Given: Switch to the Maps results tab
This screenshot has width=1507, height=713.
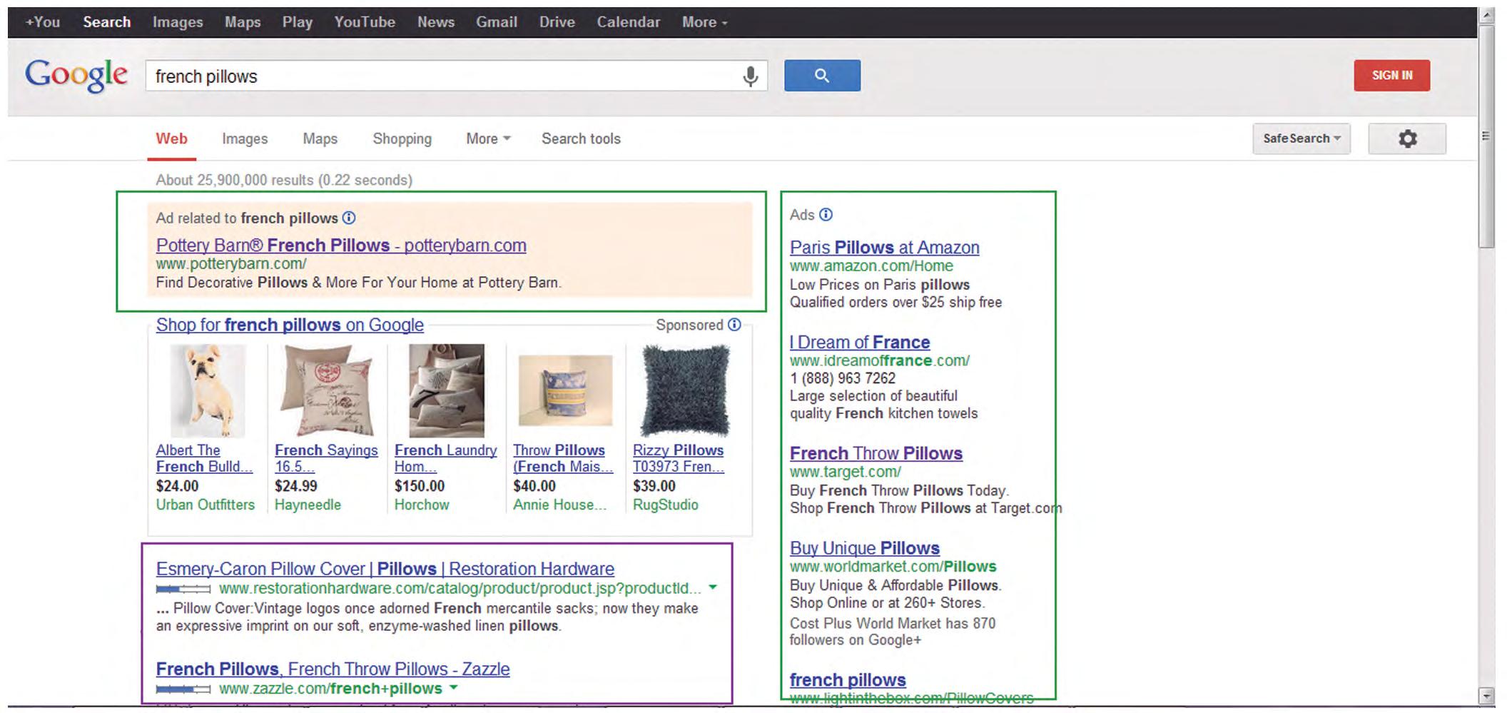Looking at the screenshot, I should (x=320, y=138).
